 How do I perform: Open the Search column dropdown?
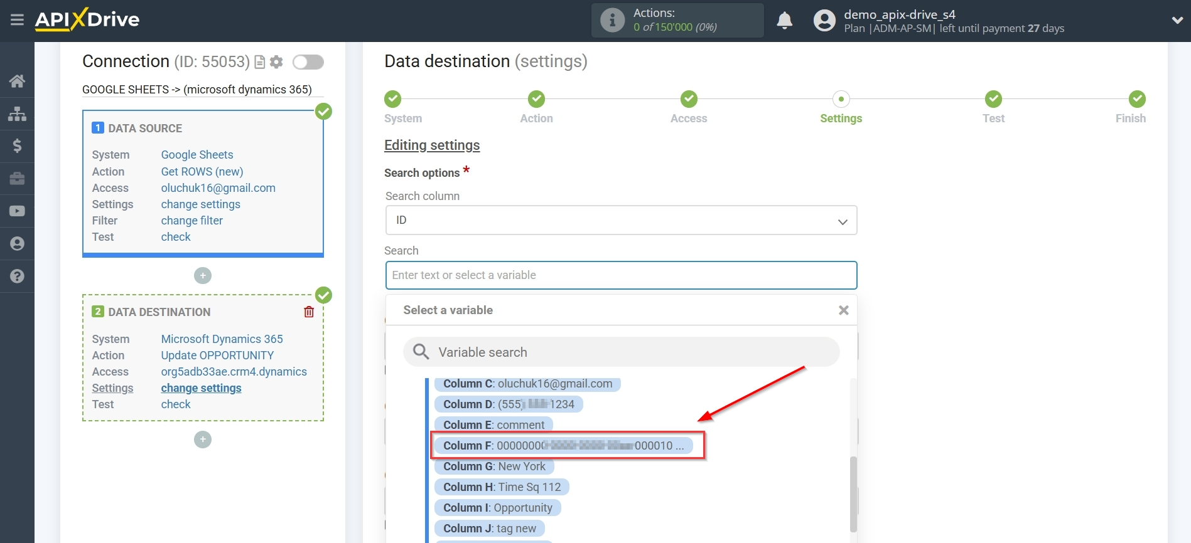[621, 220]
